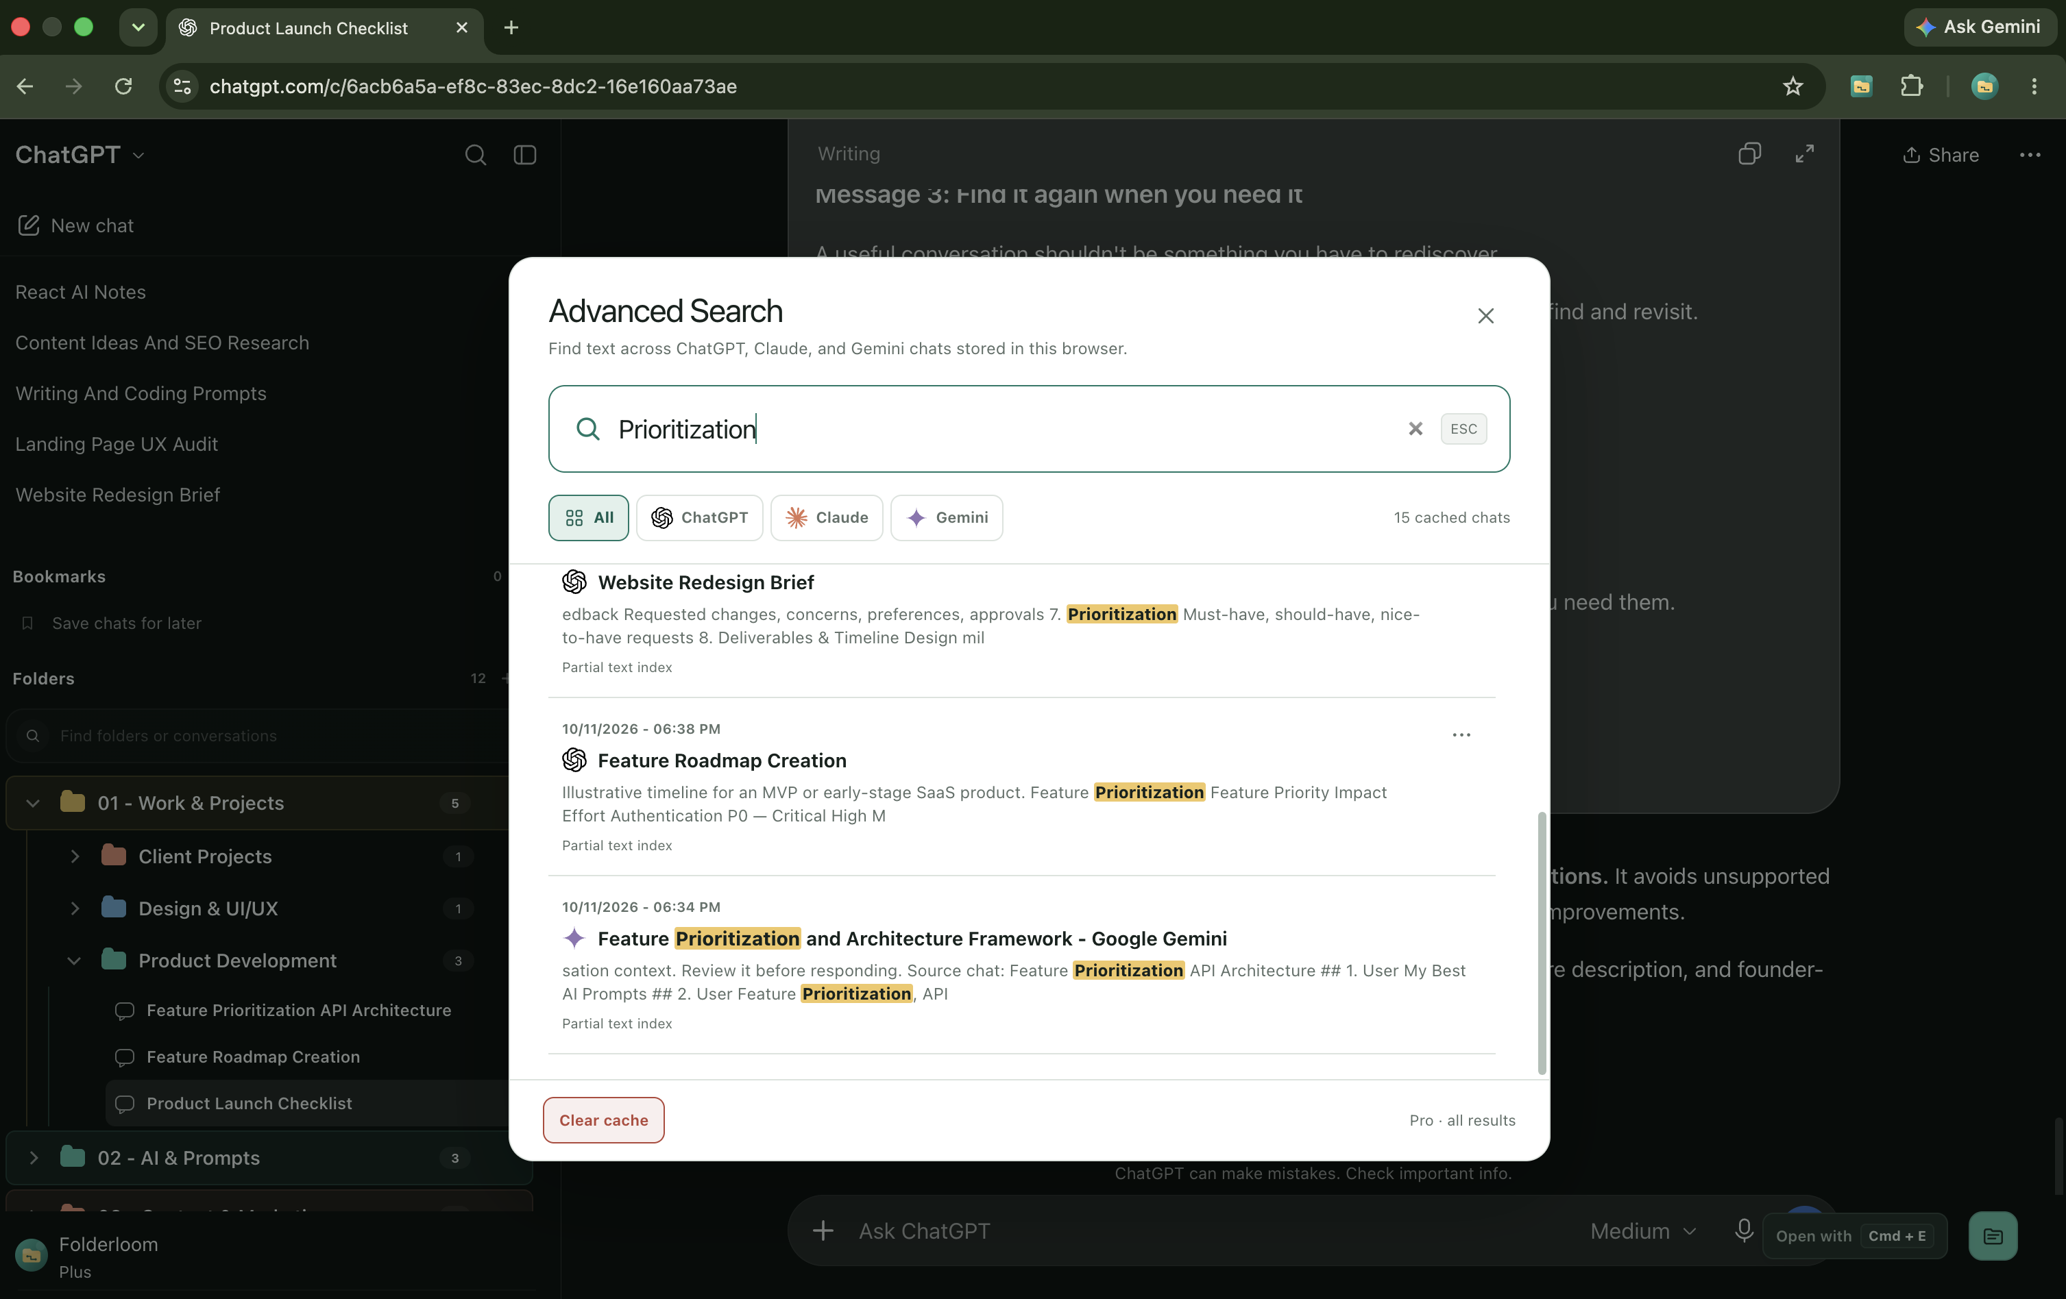Expand the Design & UI/UX folder
The image size is (2066, 1299).
[x=75, y=909]
